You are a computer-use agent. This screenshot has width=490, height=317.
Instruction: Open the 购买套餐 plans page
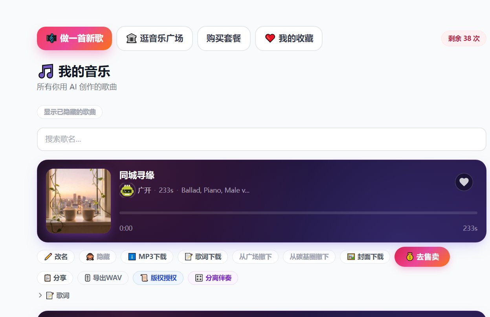click(224, 38)
